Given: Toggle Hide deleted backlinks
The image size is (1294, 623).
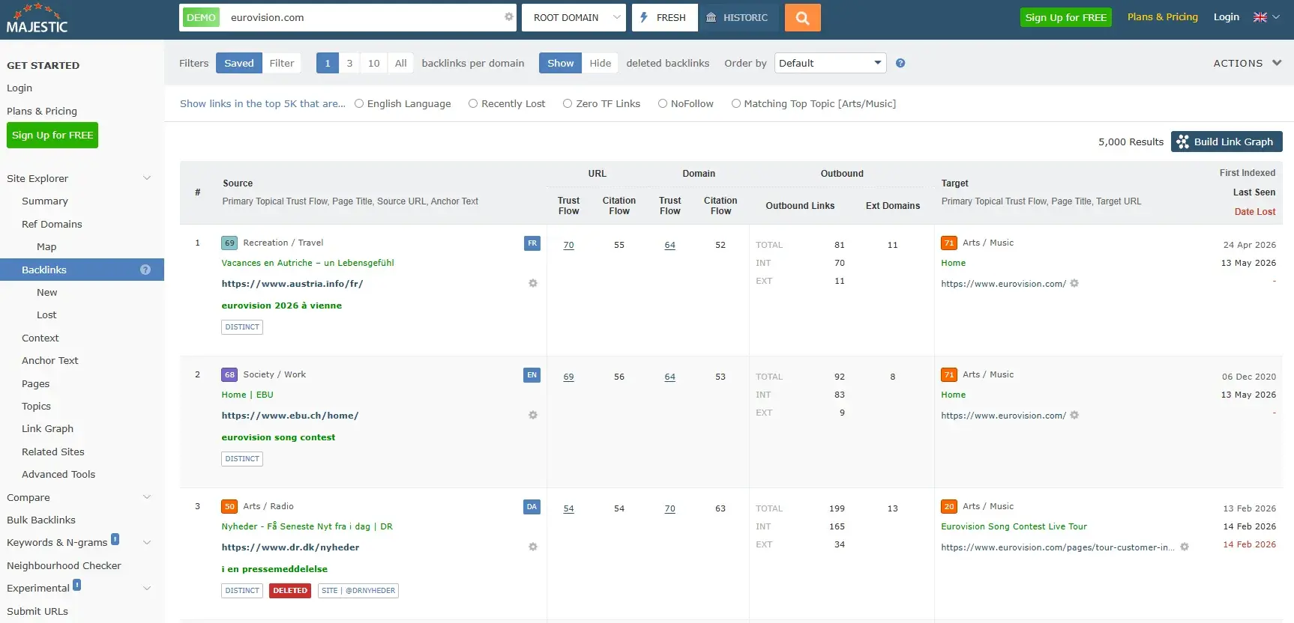Looking at the screenshot, I should pos(600,63).
